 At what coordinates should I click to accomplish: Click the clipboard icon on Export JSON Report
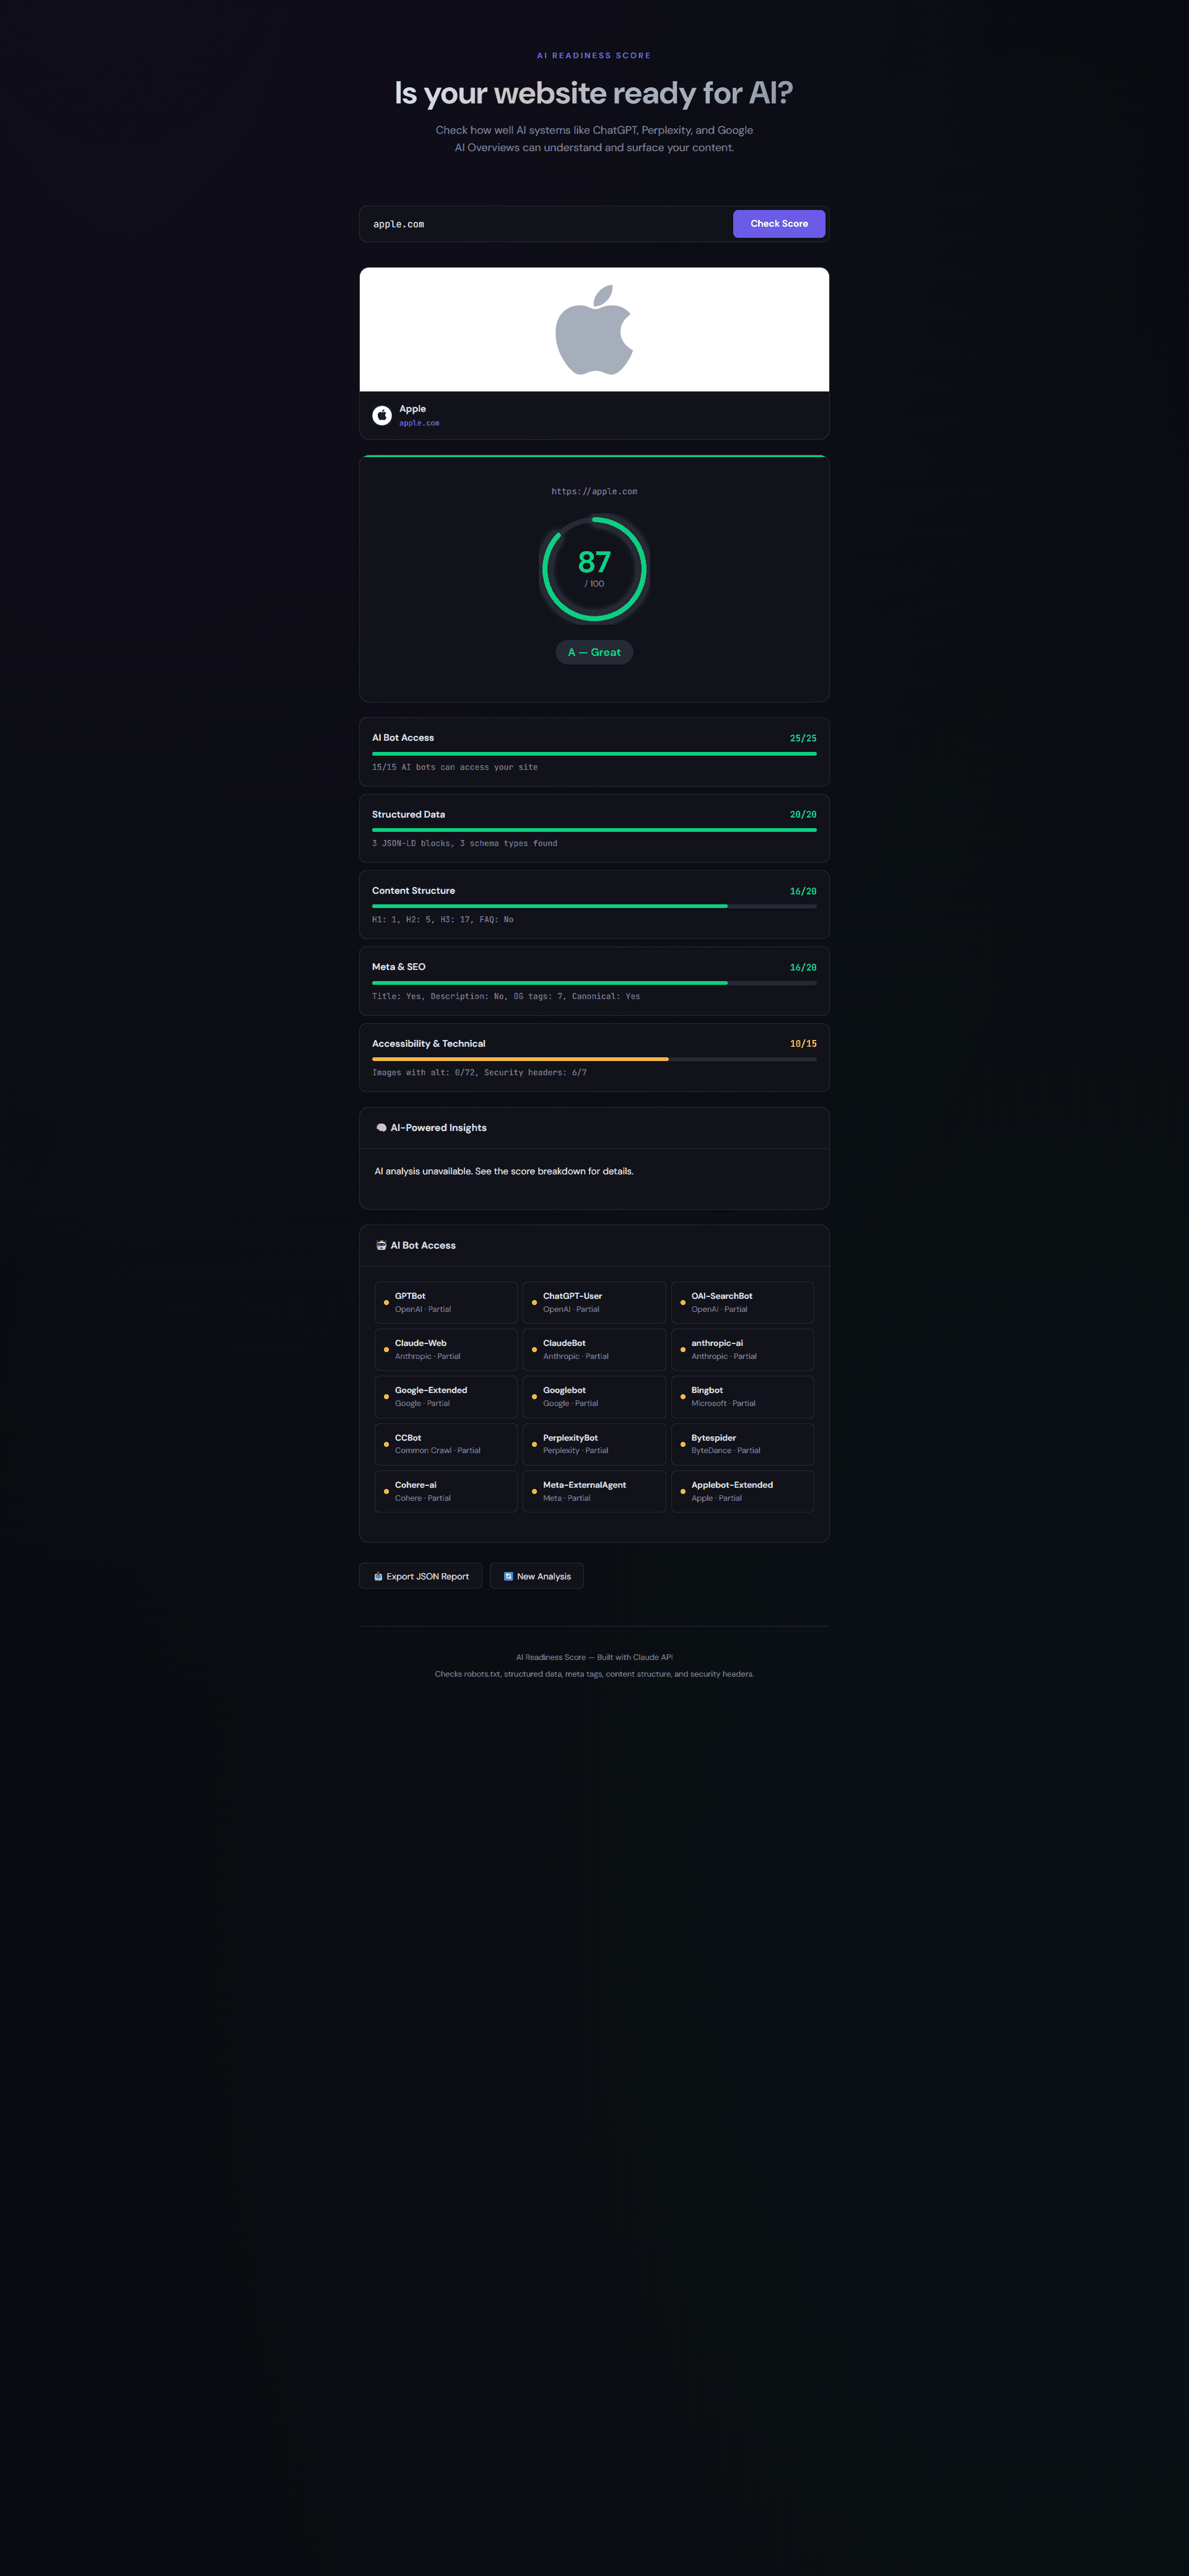pyautogui.click(x=377, y=1575)
